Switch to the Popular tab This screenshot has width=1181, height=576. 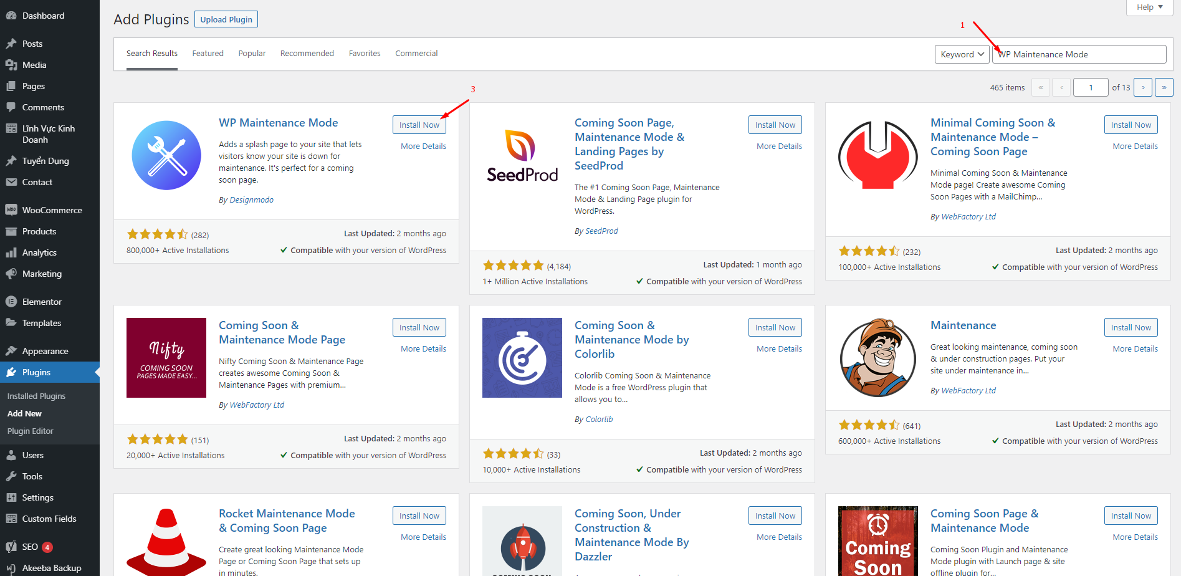[x=252, y=54]
